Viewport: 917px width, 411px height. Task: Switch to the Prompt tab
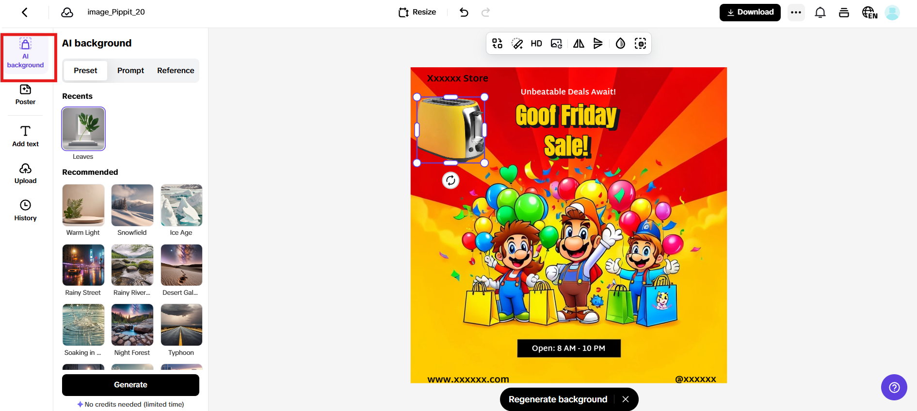(x=130, y=71)
